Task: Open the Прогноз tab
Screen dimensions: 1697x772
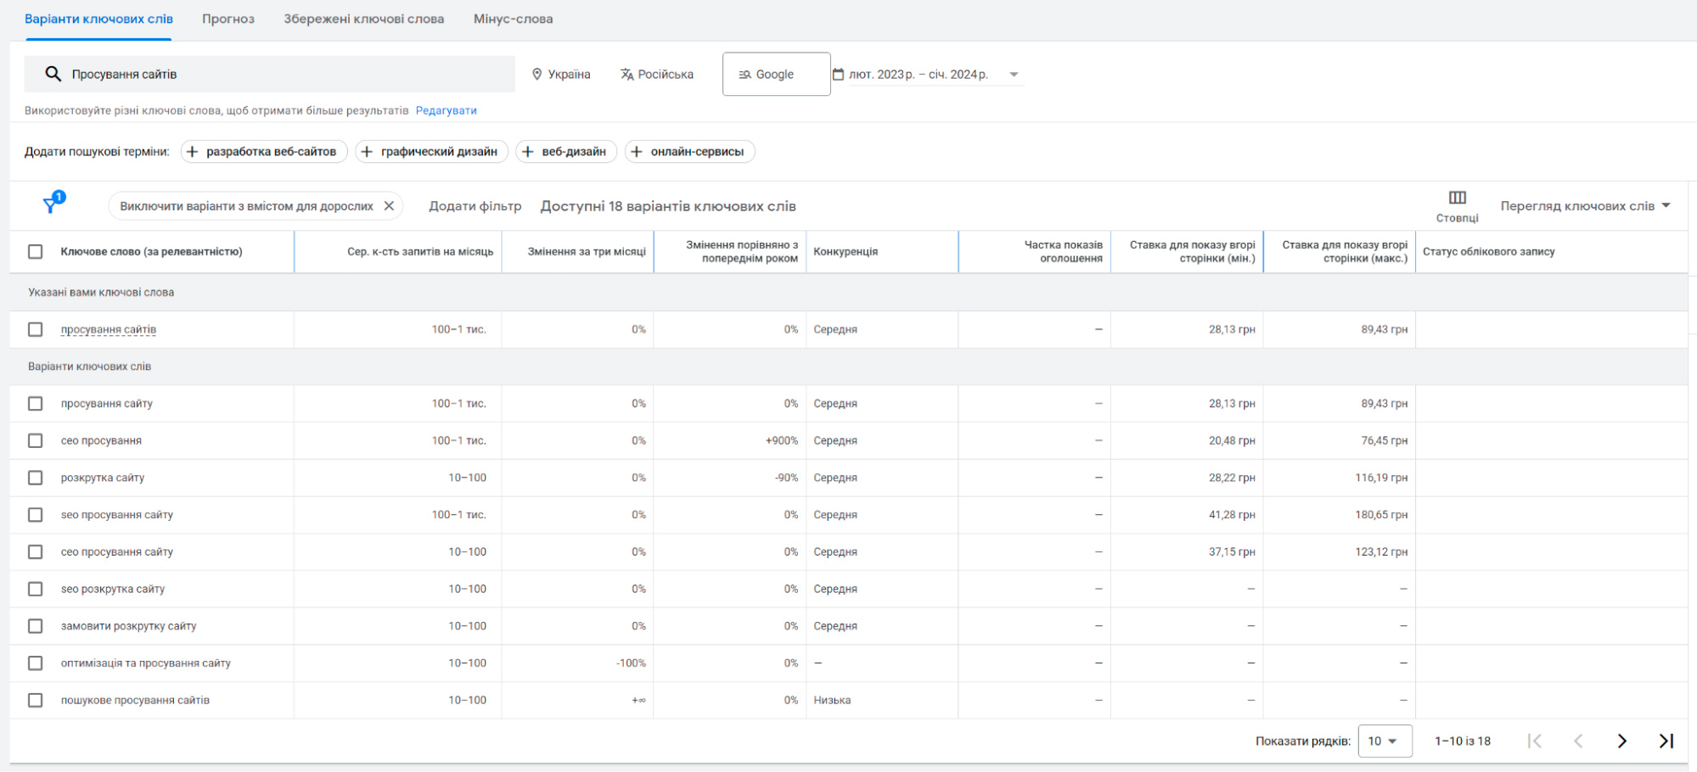Action: pos(228,19)
